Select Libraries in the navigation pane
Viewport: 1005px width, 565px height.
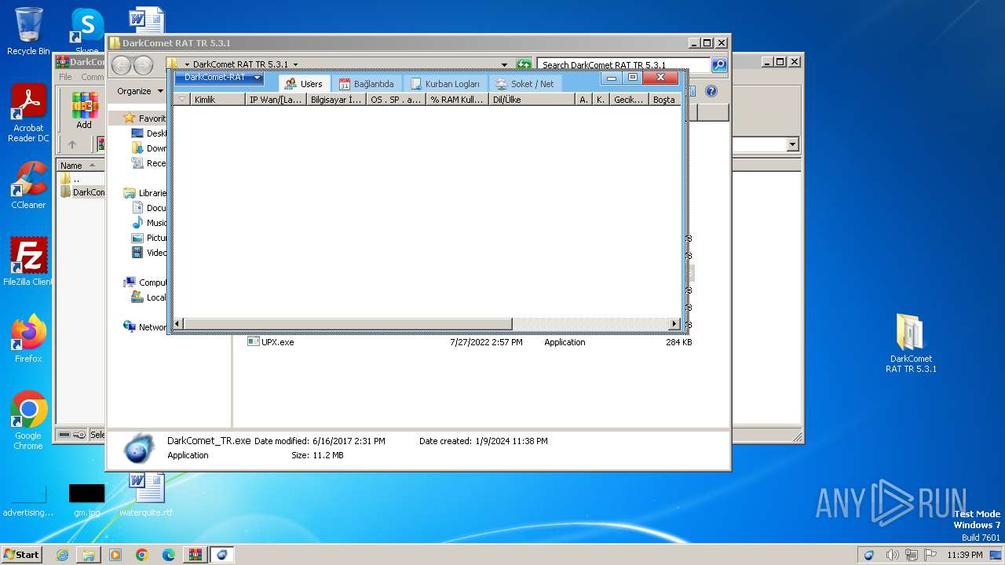pyautogui.click(x=145, y=193)
